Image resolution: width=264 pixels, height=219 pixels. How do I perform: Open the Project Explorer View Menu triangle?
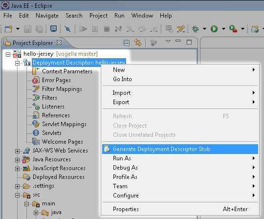168,41
